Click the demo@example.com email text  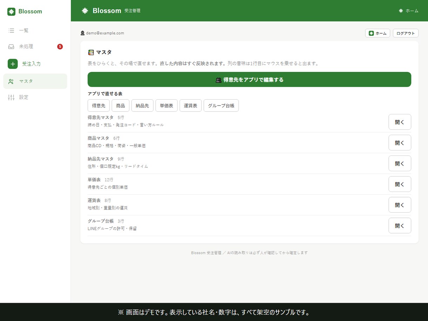point(105,33)
